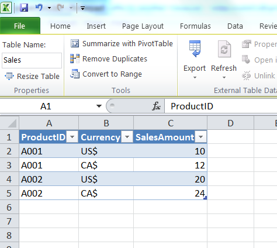
Task: Select cell C5 with value 24
Action: (x=171, y=193)
